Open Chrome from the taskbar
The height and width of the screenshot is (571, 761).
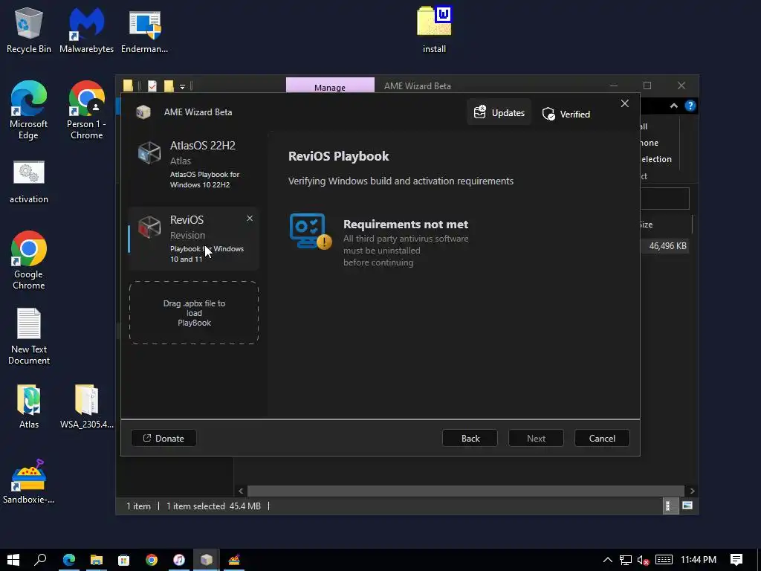pyautogui.click(x=152, y=560)
